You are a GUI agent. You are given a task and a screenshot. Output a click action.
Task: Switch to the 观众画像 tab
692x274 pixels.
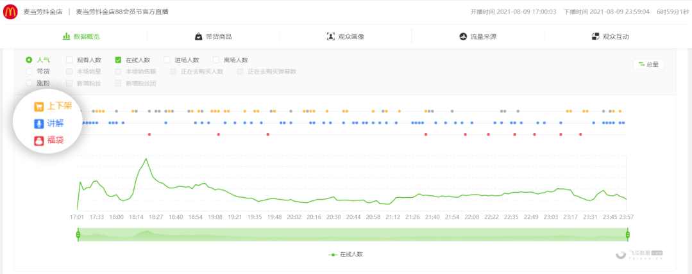(x=346, y=36)
